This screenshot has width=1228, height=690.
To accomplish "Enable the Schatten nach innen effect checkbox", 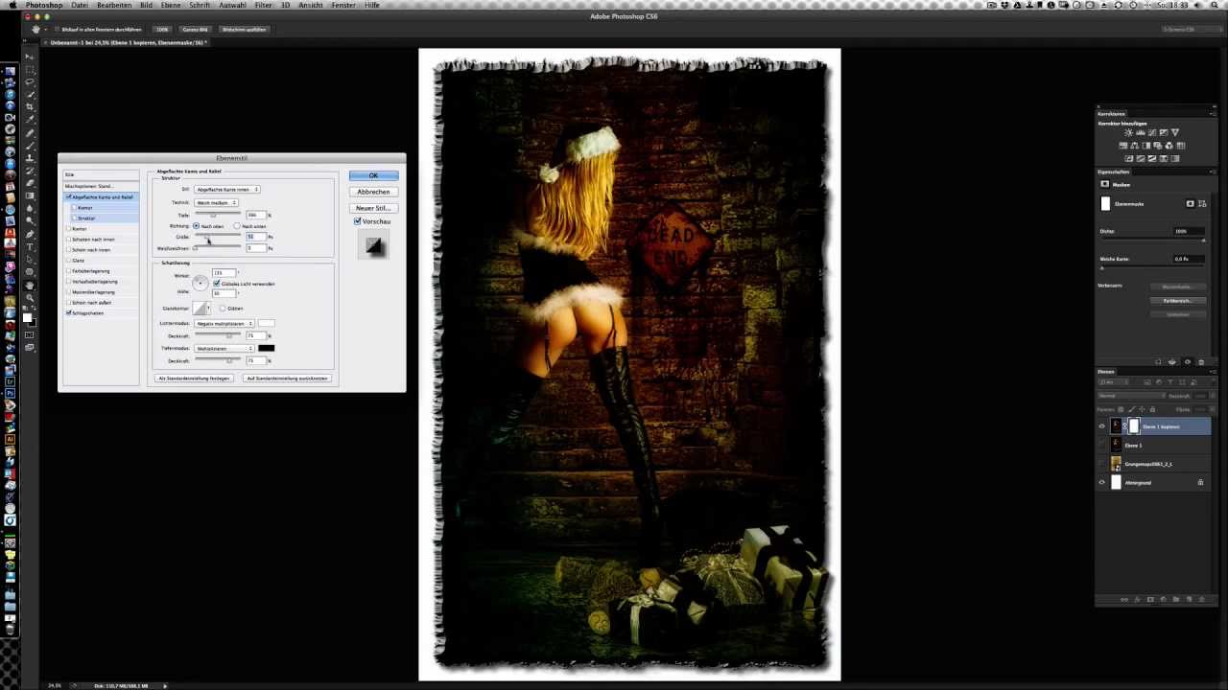I will tap(69, 239).
